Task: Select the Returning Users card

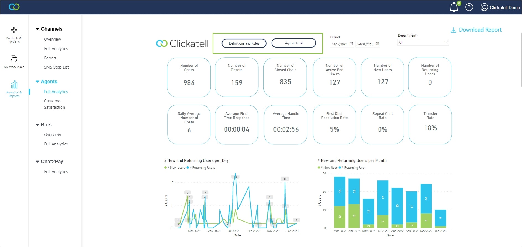Action: (x=430, y=77)
